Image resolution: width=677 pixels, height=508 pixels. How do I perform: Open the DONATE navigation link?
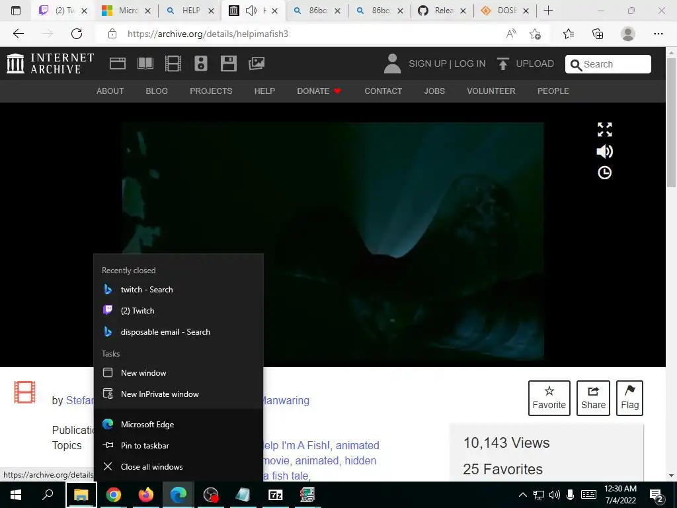coord(319,91)
